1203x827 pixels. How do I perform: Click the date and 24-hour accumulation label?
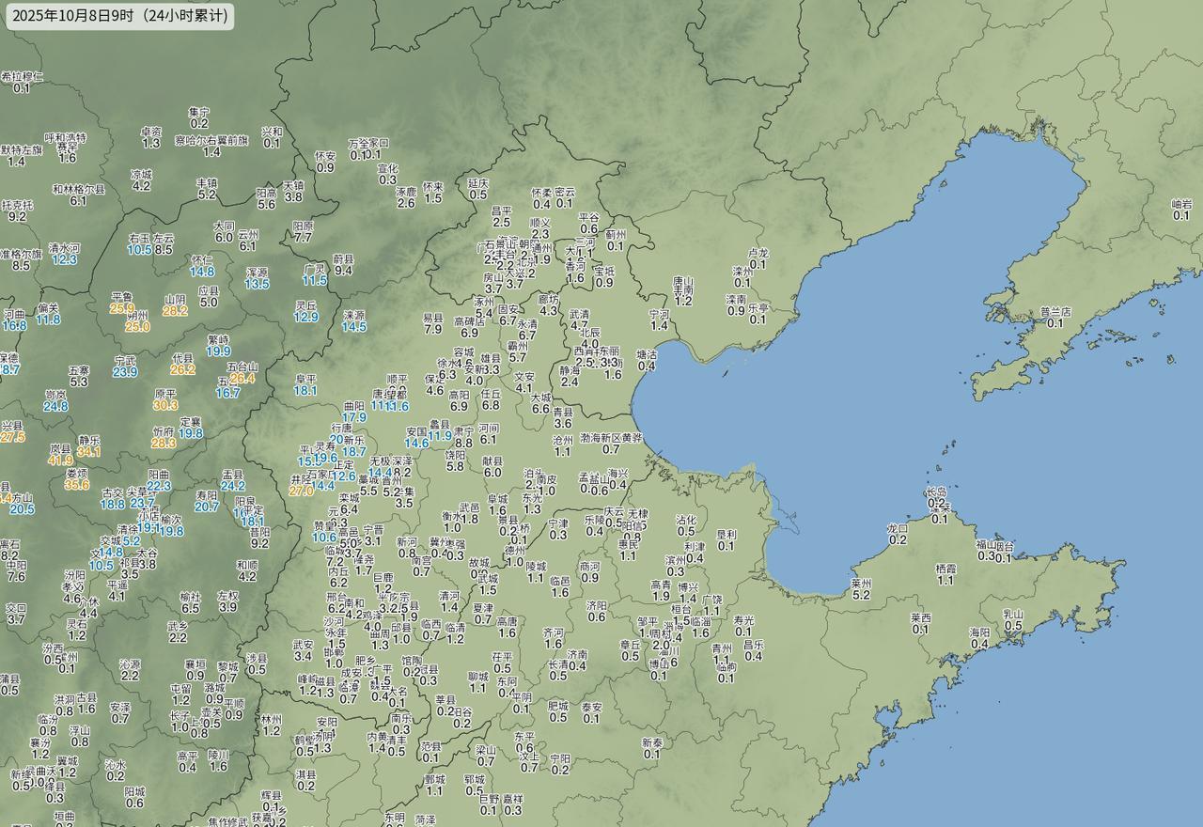click(x=119, y=16)
